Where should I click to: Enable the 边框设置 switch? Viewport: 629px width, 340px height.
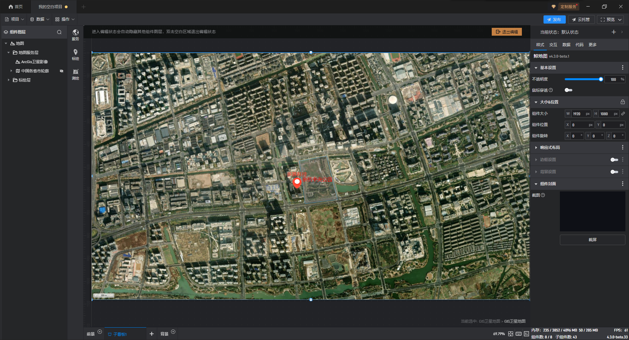click(614, 160)
